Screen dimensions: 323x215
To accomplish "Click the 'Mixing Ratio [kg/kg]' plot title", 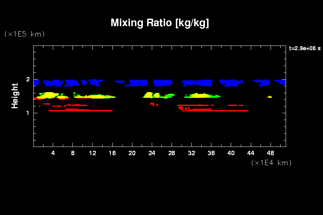I will pos(160,23).
